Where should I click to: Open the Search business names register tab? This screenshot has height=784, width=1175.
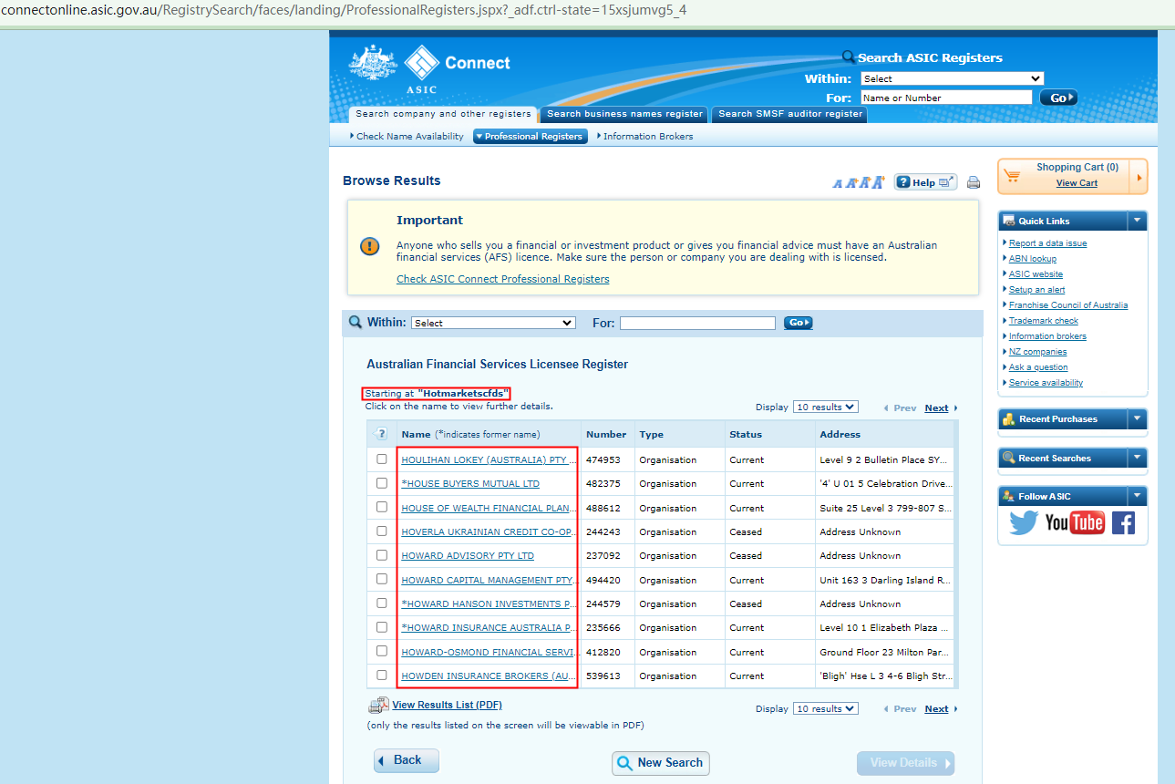624,114
